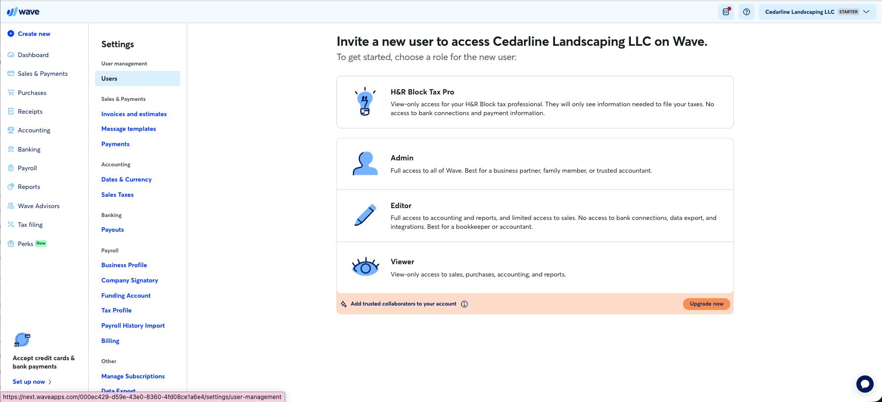Image resolution: width=882 pixels, height=402 pixels.
Task: Click the info icon beside trusted collaborators
Action: [x=464, y=304]
